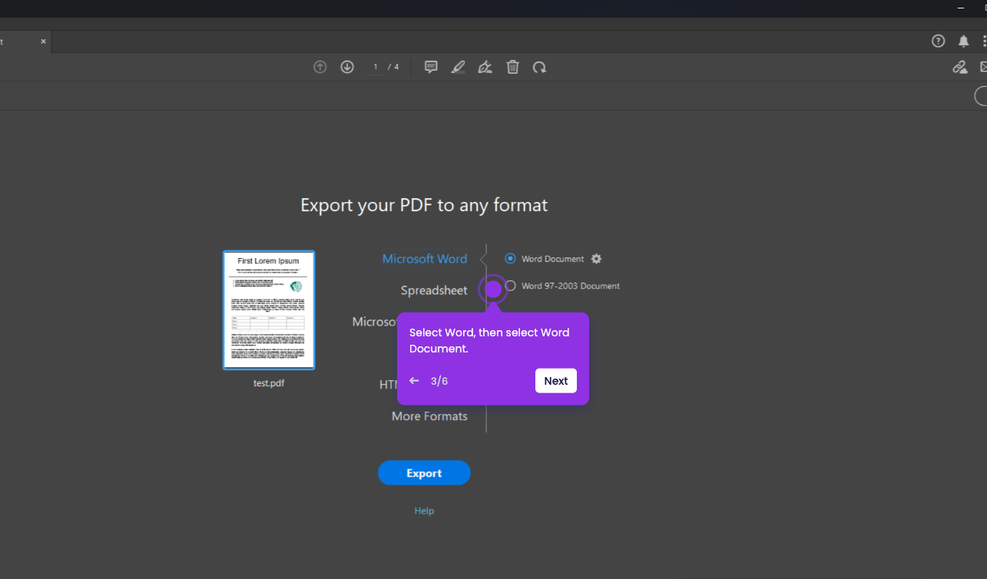Select the highlighter pen tool
This screenshot has height=579, width=987.
[458, 68]
